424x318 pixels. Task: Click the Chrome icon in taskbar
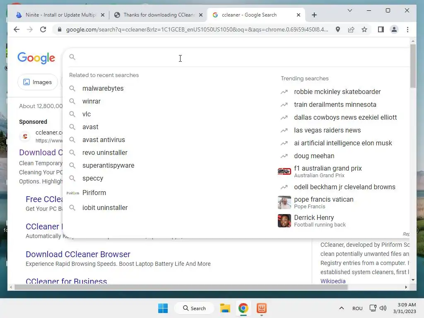point(243,308)
